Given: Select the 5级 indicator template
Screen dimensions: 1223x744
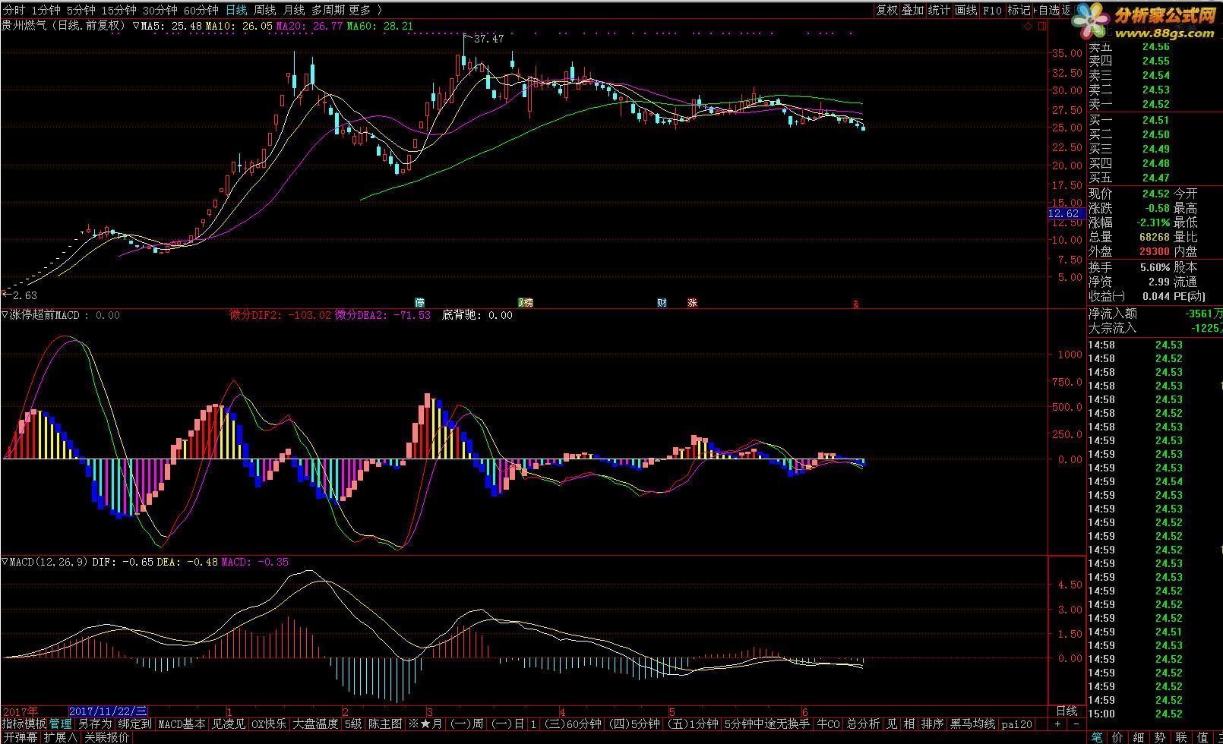Looking at the screenshot, I should tap(353, 724).
